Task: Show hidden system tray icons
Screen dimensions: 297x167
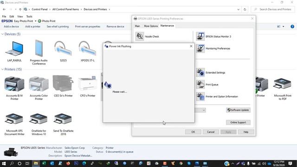Action: 233,163
